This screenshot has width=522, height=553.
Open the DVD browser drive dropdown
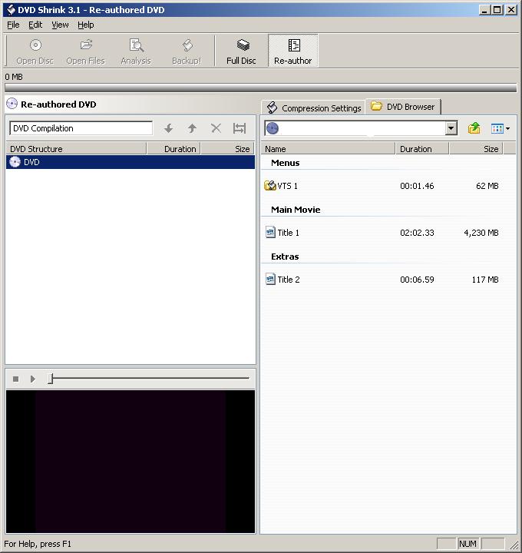point(451,128)
